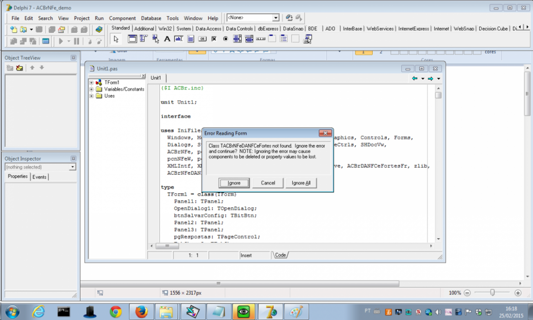Click the zoom slider handle at 100%
Viewport: 533px width, 320px height.
point(492,293)
